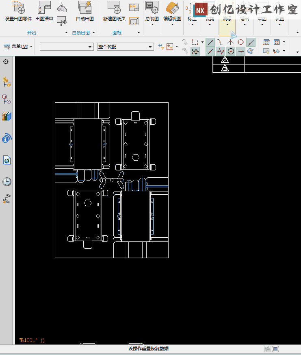Open the empty selection filter dropdown
The image size is (301, 355).
[90, 47]
